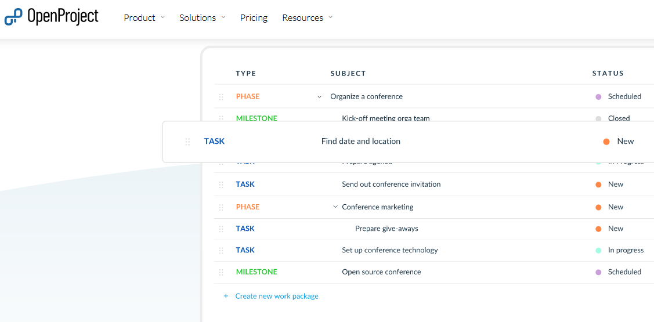Image resolution: width=654 pixels, height=322 pixels.
Task: Click drag handle of Prepare give-aways row
Action: tap(221, 229)
